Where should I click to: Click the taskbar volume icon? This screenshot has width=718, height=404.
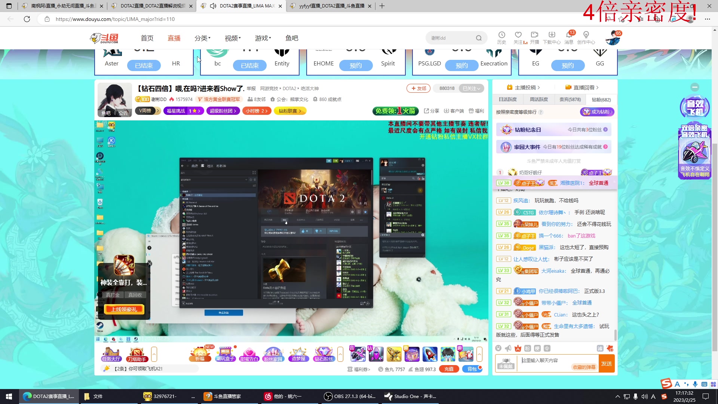pyautogui.click(x=644, y=397)
